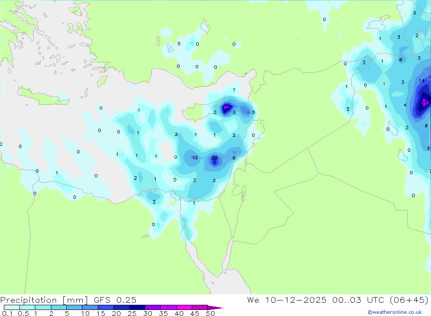Viewport: 431px width, 316px height.
Task: Click legend swatch between 1 and 2
Action: 43,307
